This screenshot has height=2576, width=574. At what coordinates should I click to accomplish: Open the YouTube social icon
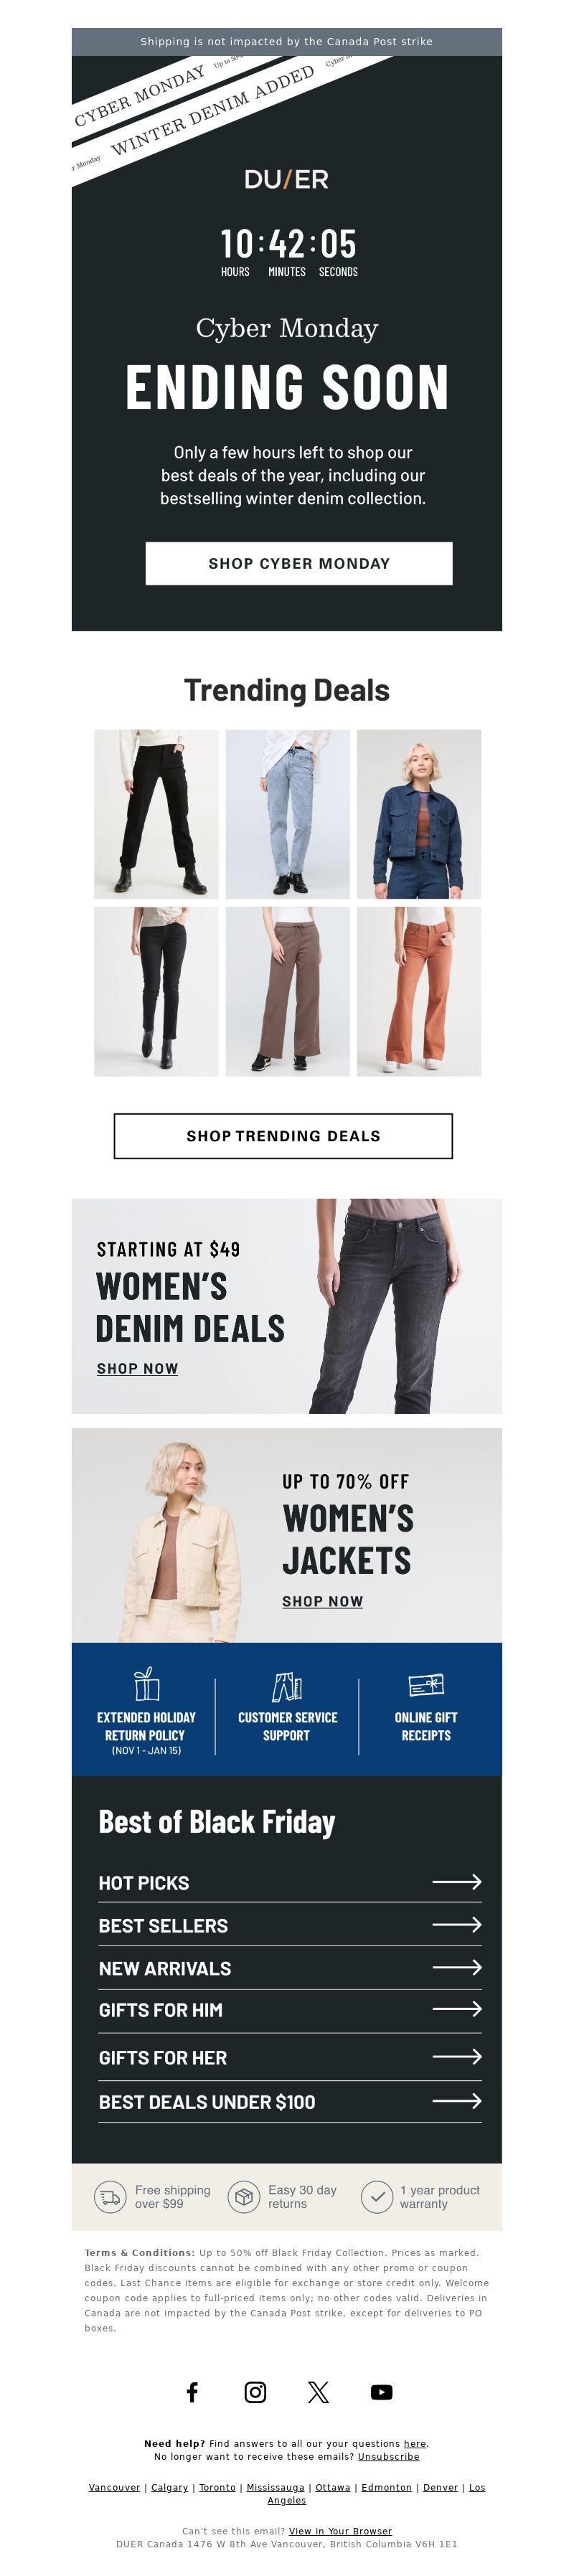[381, 2391]
